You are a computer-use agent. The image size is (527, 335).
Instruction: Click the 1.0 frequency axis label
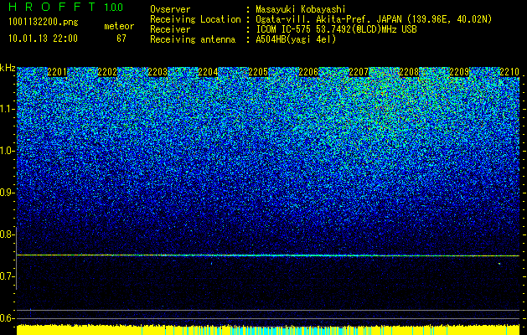(7, 152)
